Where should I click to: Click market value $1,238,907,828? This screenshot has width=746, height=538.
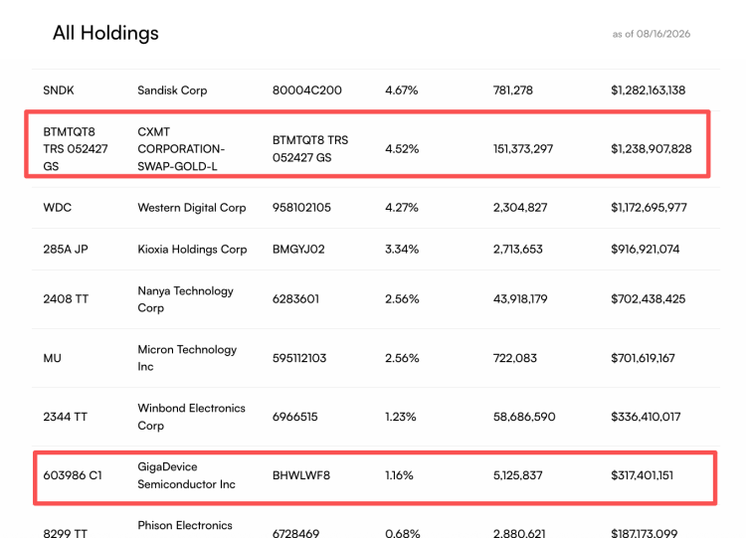pos(652,149)
